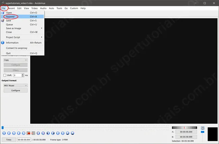Image resolution: width=219 pixels, height=144 pixels.
Task: Set start marker A with red icon
Action: click(x=29, y=133)
